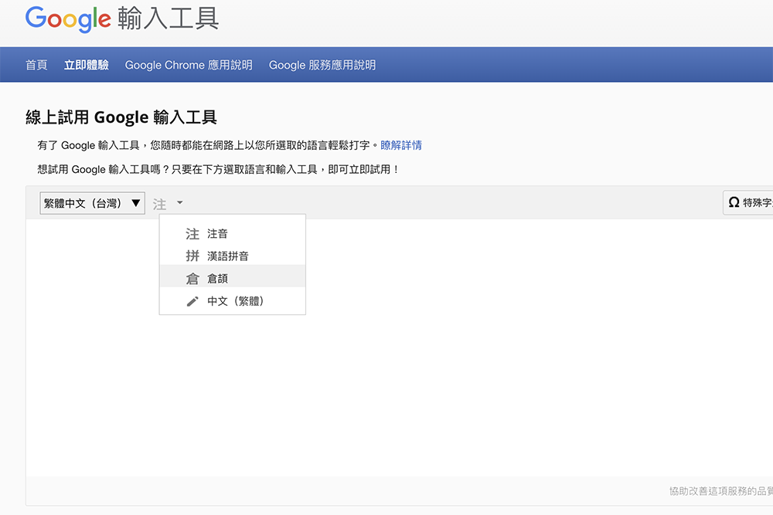The height and width of the screenshot is (515, 773).
Task: Click the Ω 特殊字元 special characters button
Action: 755,202
